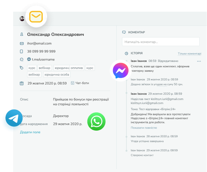The height and width of the screenshot is (172, 207).
Task: Click the 'Чат-боти' source label
Action: click(82, 83)
